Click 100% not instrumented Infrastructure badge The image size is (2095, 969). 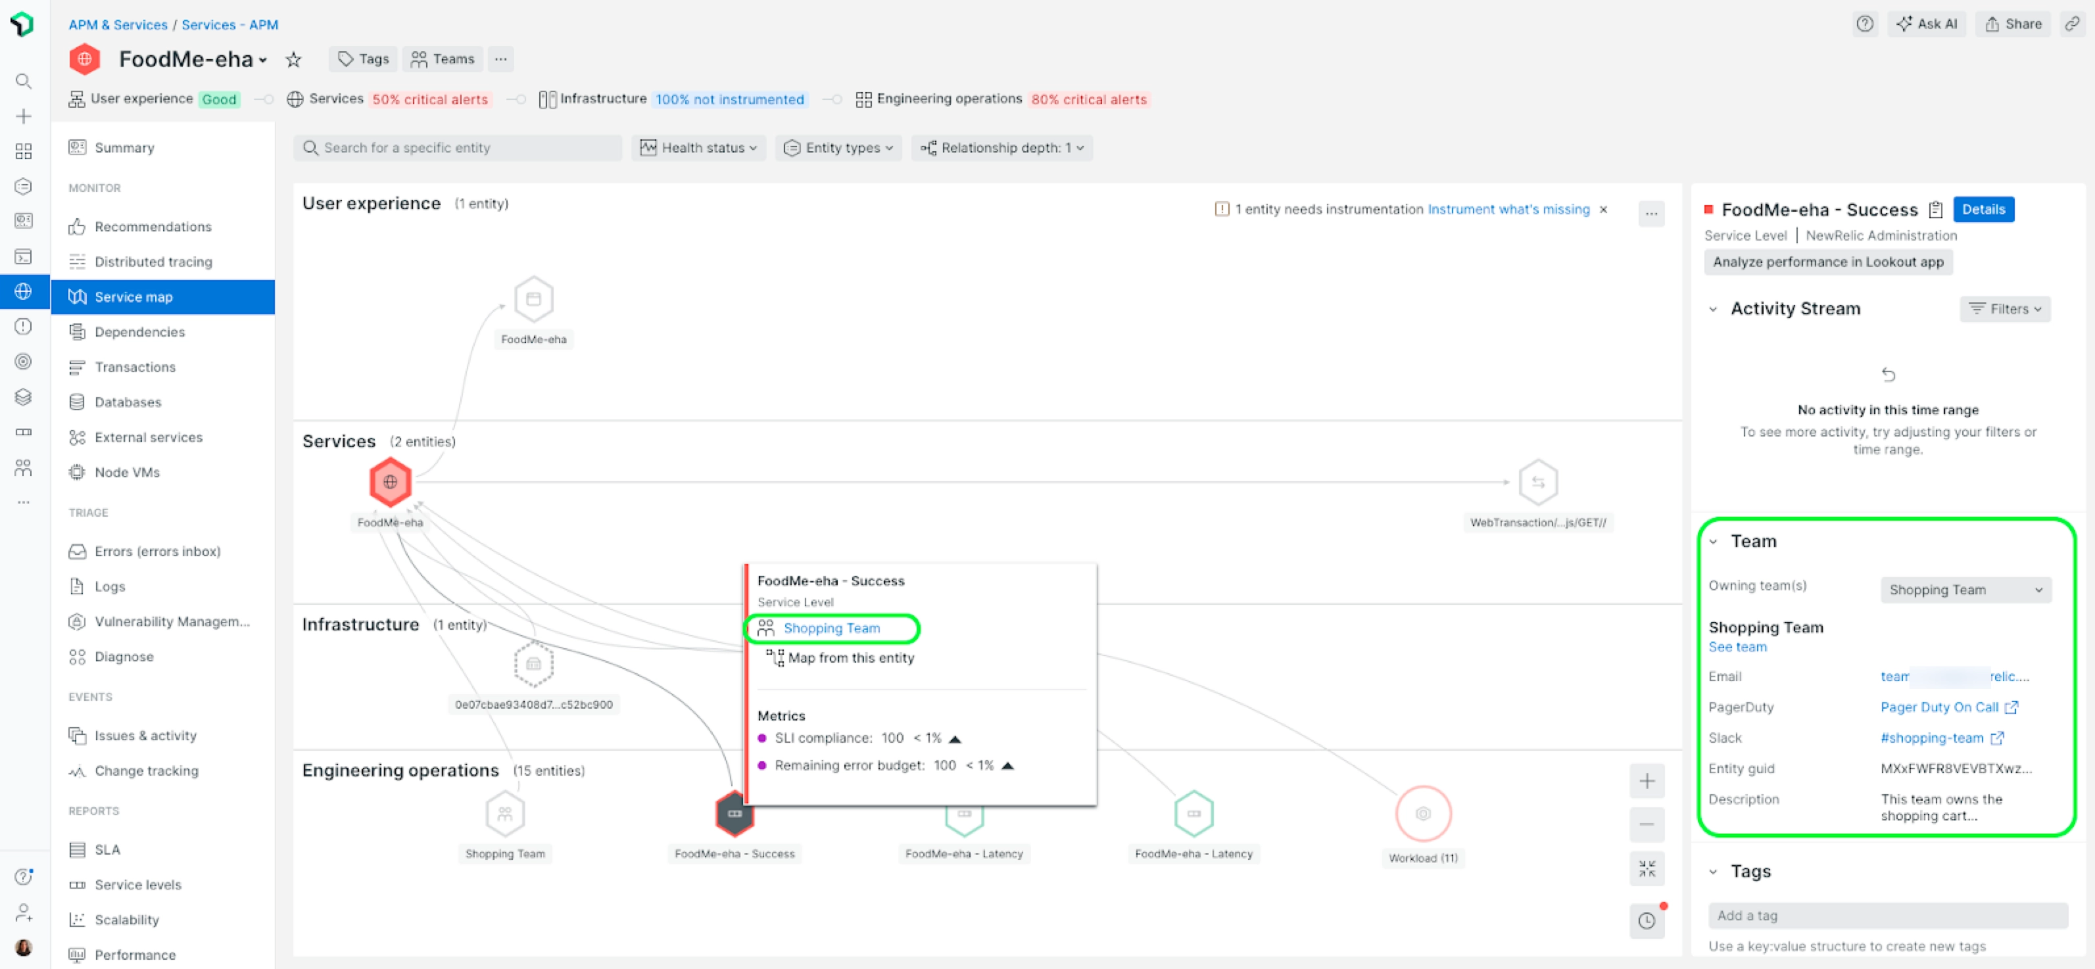pyautogui.click(x=729, y=99)
